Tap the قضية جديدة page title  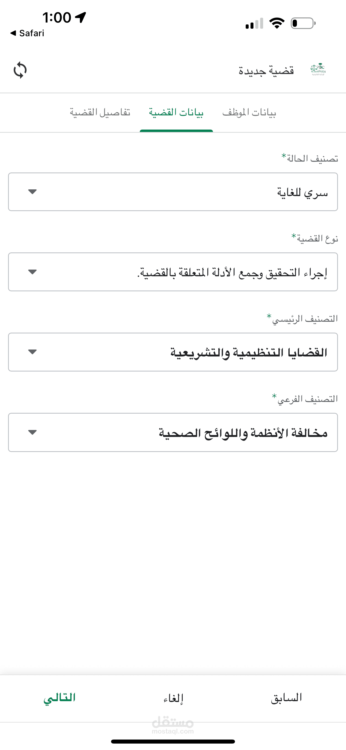point(266,71)
